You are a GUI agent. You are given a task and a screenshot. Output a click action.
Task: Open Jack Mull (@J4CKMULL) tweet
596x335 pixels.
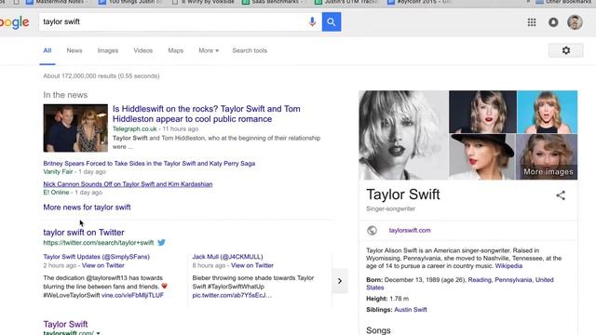[x=227, y=257]
